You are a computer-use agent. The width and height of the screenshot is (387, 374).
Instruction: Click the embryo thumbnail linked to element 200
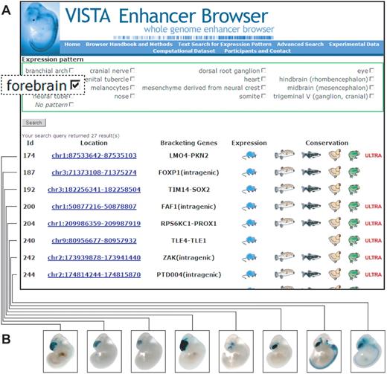[x=192, y=352]
